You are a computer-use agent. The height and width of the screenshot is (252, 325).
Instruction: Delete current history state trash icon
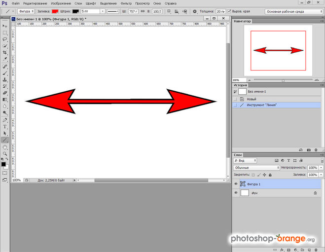pos(316,150)
